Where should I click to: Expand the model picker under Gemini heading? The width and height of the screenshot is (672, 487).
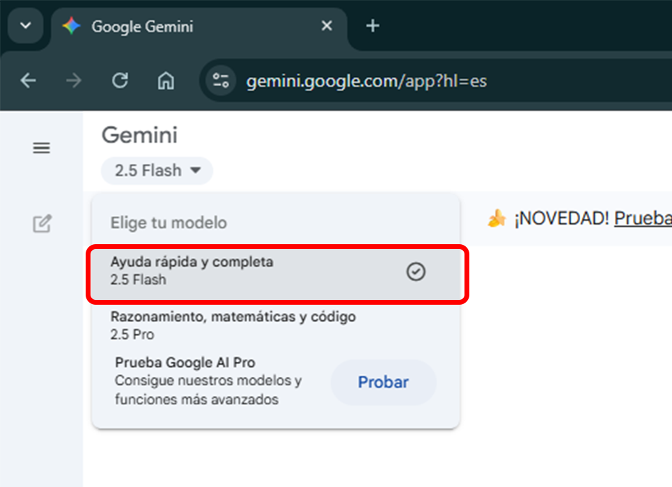(x=157, y=170)
